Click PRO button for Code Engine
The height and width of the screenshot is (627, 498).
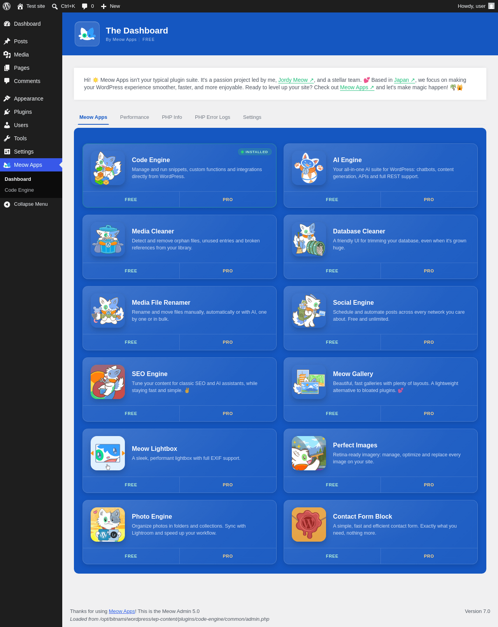(228, 200)
